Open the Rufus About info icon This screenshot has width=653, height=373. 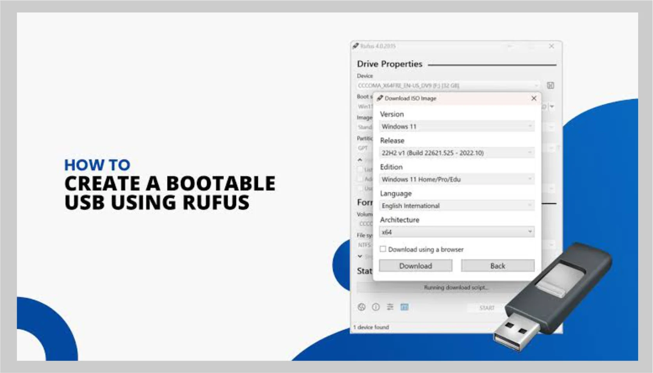click(376, 307)
